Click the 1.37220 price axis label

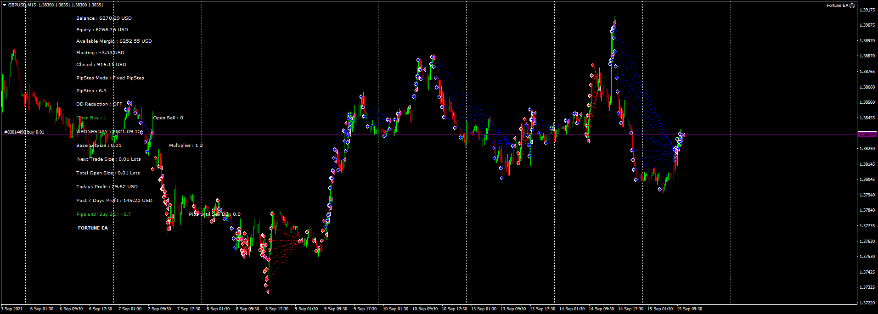point(867,303)
